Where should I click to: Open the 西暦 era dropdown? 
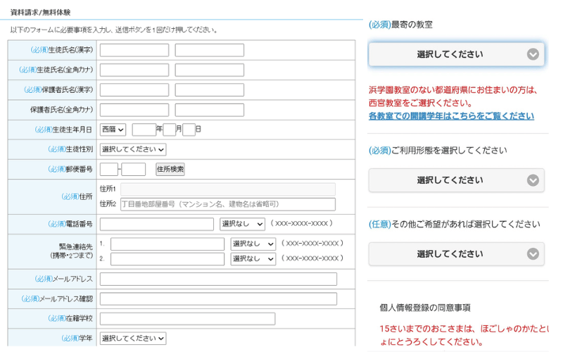point(113,130)
